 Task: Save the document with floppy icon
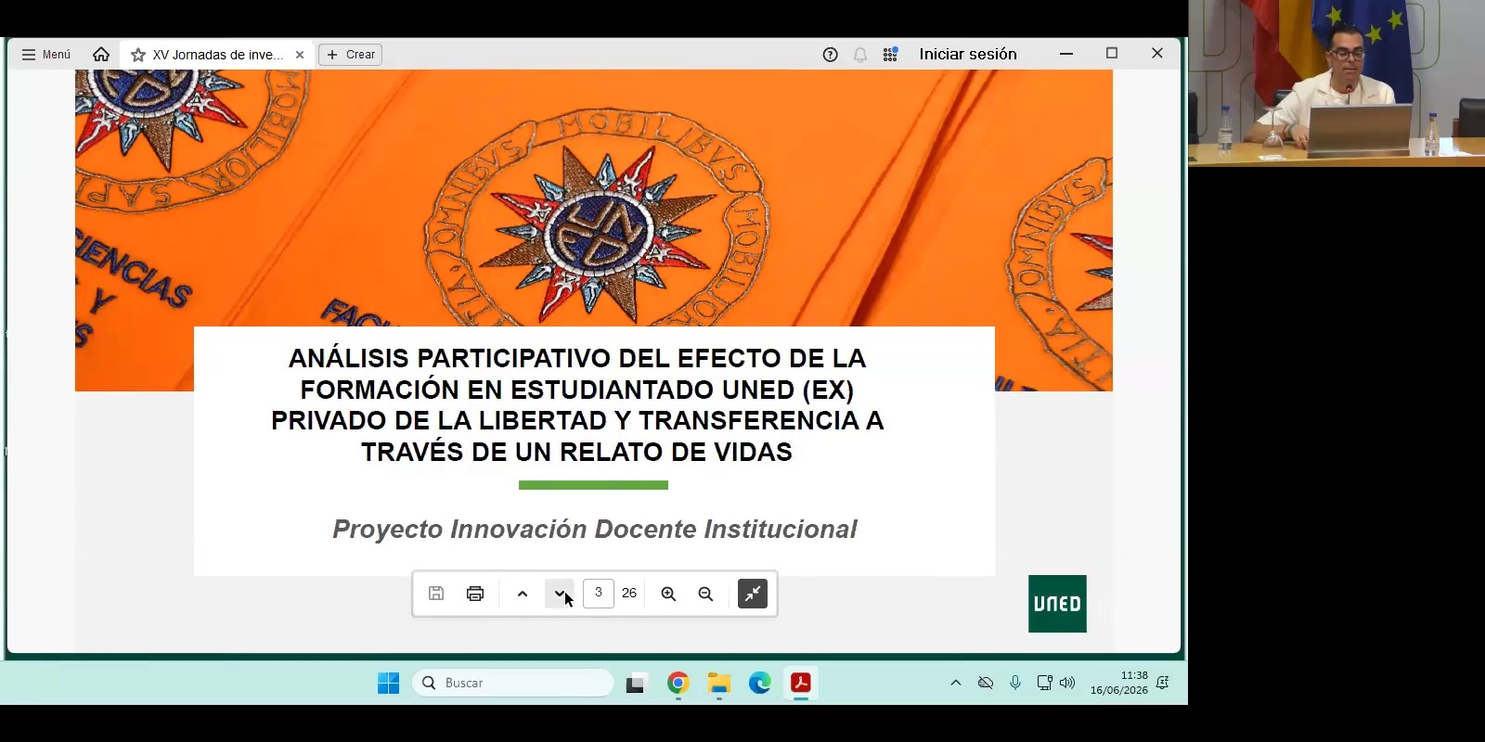tap(436, 594)
